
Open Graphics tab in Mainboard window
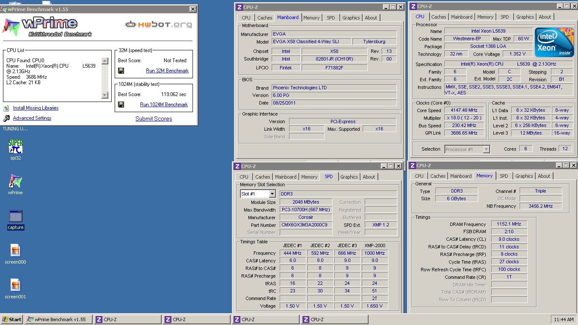coord(351,18)
